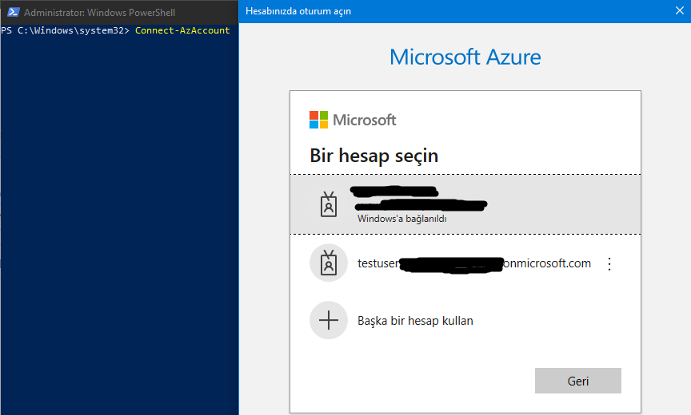The image size is (691, 415).
Task: Click the 'Administrator: Windows PowerShell' window title
Action: coord(100,12)
